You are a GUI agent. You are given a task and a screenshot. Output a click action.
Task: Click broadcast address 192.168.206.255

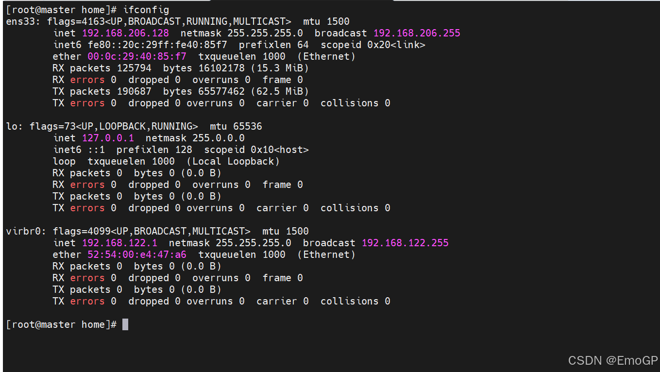point(417,33)
